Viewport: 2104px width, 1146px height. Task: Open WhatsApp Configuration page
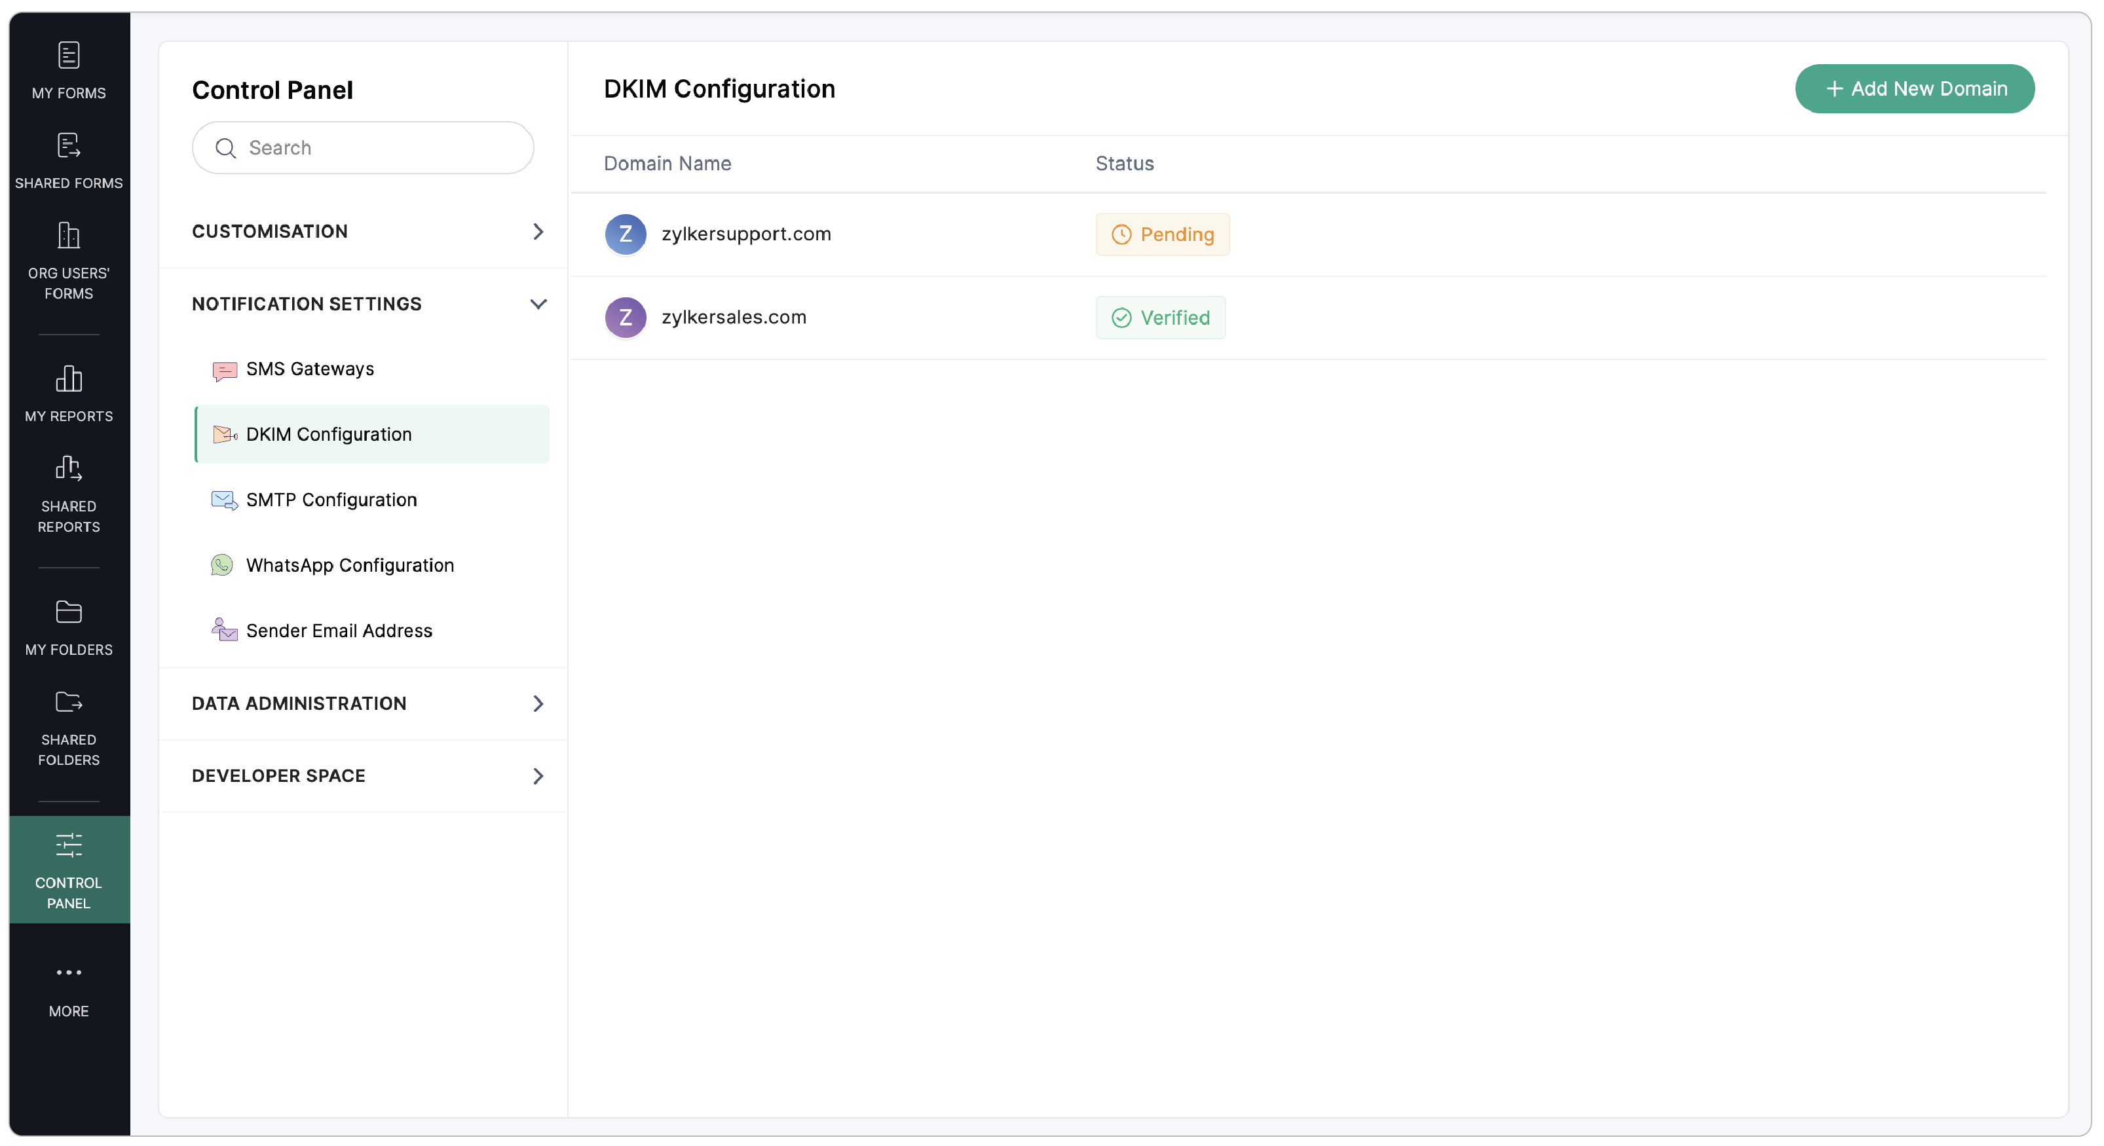click(350, 565)
